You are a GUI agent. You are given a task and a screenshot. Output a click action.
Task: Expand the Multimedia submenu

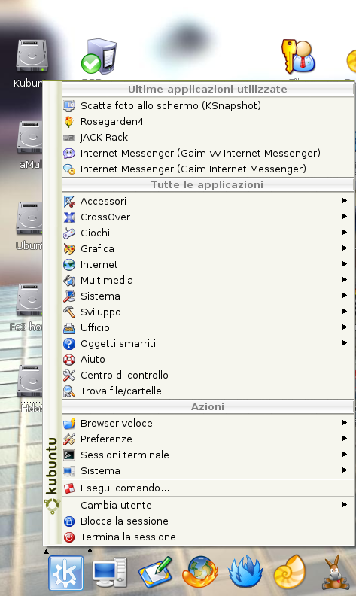click(208, 280)
